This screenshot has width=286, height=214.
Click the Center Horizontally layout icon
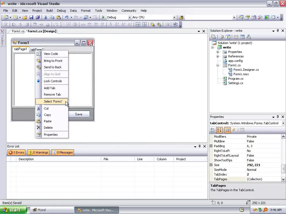pos(138,25)
